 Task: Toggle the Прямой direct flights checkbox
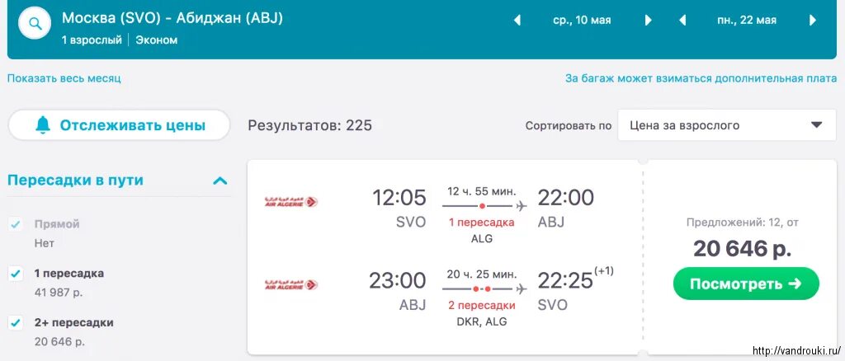[16, 224]
